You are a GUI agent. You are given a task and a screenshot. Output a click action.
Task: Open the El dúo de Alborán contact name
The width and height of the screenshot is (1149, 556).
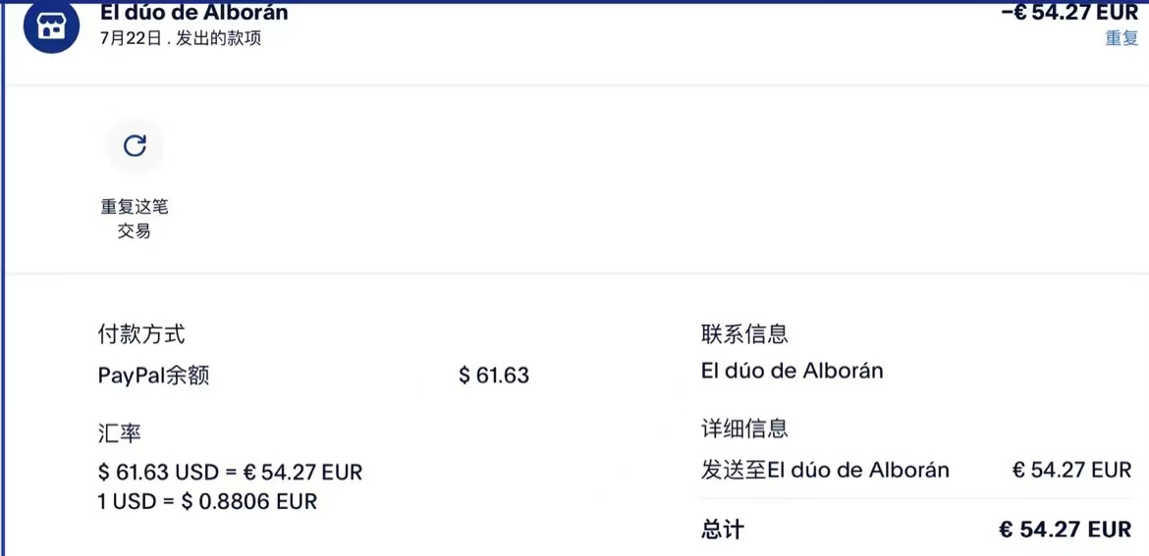(x=792, y=372)
